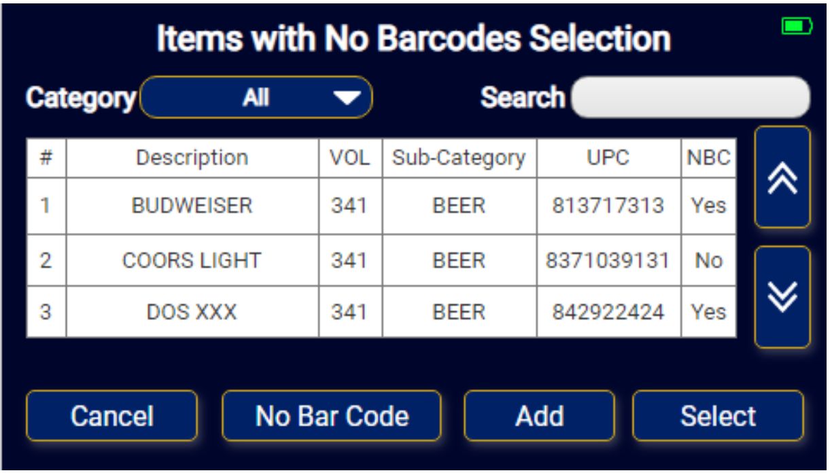Click the Description column header
Screen dimensions: 832x473
click(192, 158)
